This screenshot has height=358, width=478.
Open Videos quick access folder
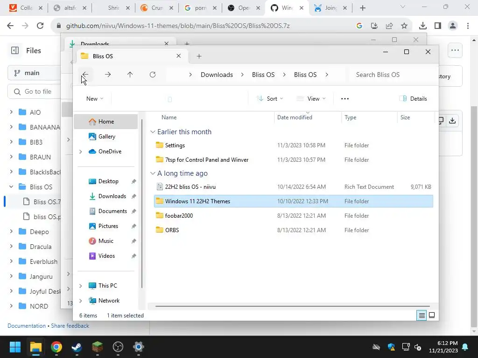tap(106, 256)
